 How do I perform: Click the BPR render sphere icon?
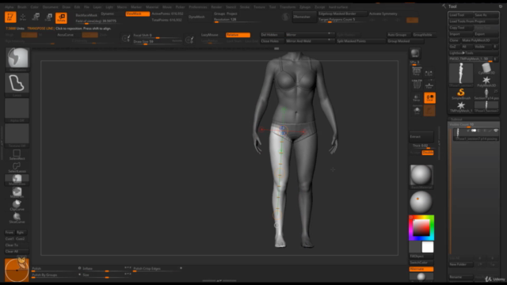tap(415, 53)
